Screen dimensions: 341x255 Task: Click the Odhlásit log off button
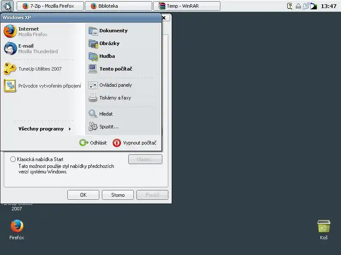pos(93,143)
